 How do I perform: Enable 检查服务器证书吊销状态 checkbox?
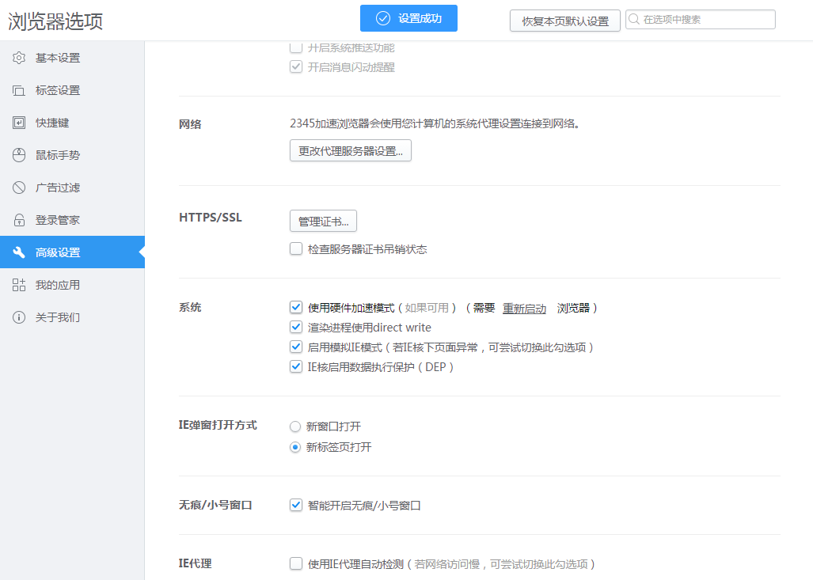coord(296,249)
